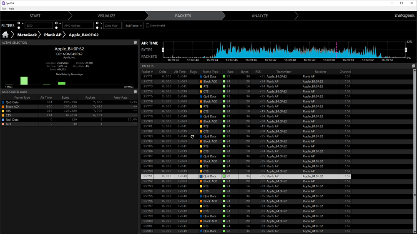
Task: Click the left timeline range handle
Action: 163,50
